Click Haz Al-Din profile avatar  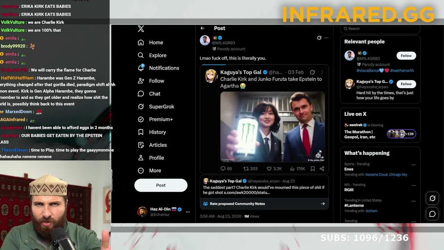click(x=142, y=212)
